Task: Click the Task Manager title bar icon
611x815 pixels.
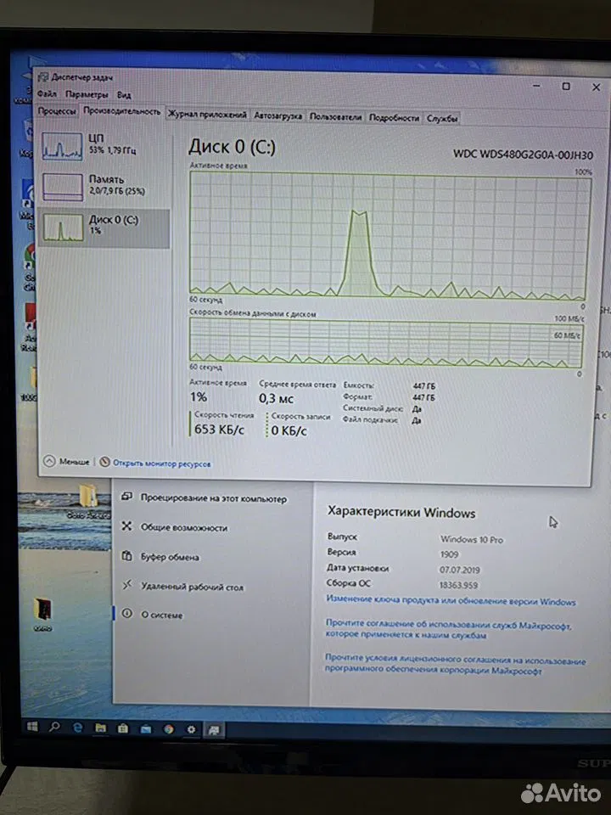Action: click(x=43, y=77)
